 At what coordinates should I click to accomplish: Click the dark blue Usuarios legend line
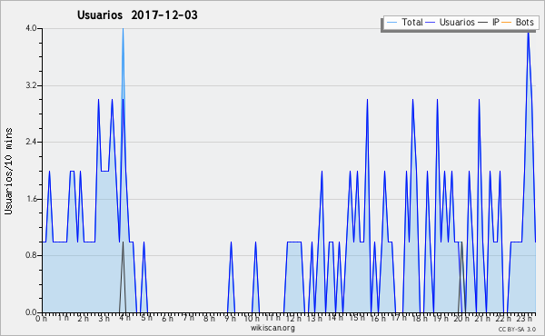pos(431,23)
